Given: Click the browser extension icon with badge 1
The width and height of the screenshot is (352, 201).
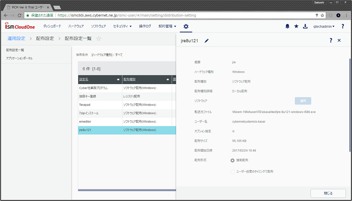Looking at the screenshot, I should 338,16.
